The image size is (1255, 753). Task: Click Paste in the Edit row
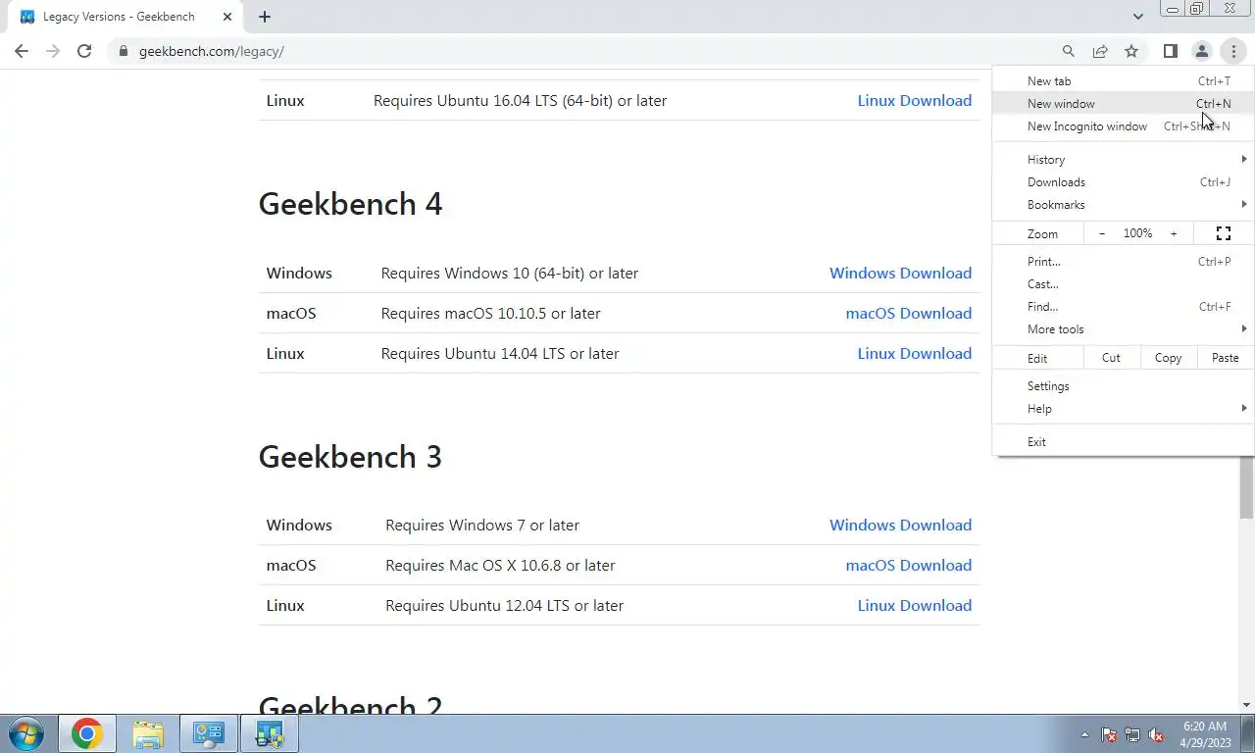click(1225, 358)
